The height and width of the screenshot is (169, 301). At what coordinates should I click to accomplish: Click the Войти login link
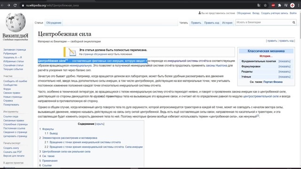coord(293,13)
